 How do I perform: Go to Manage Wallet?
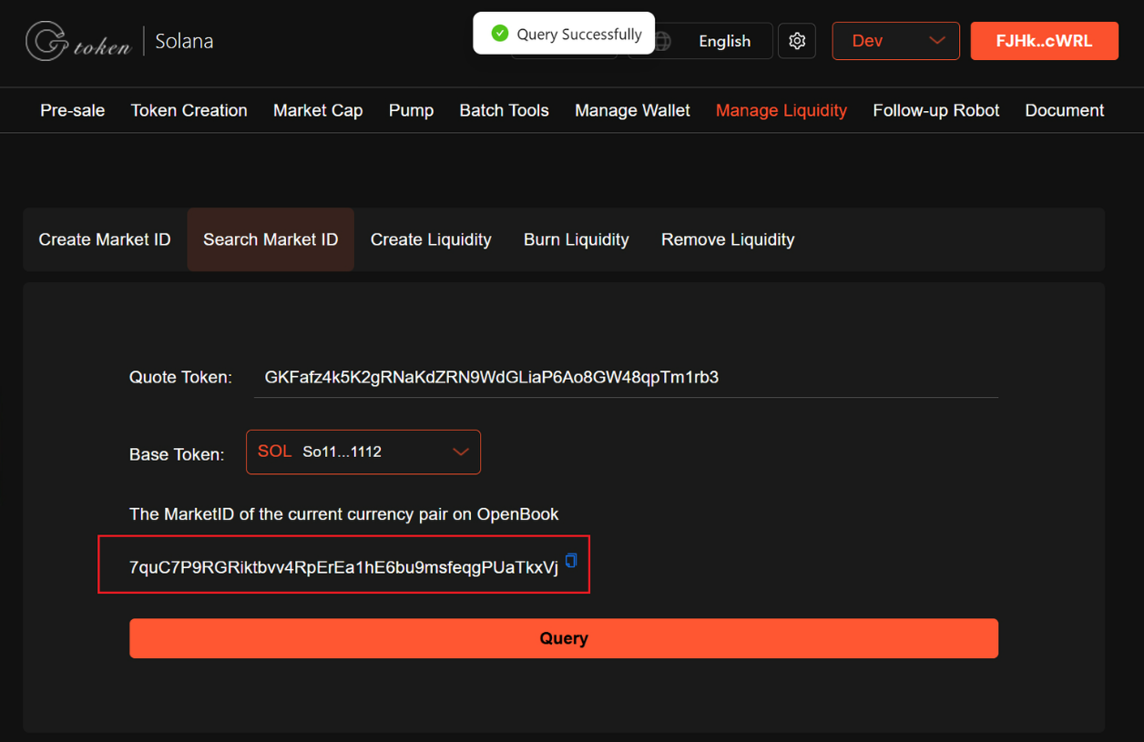(x=632, y=110)
